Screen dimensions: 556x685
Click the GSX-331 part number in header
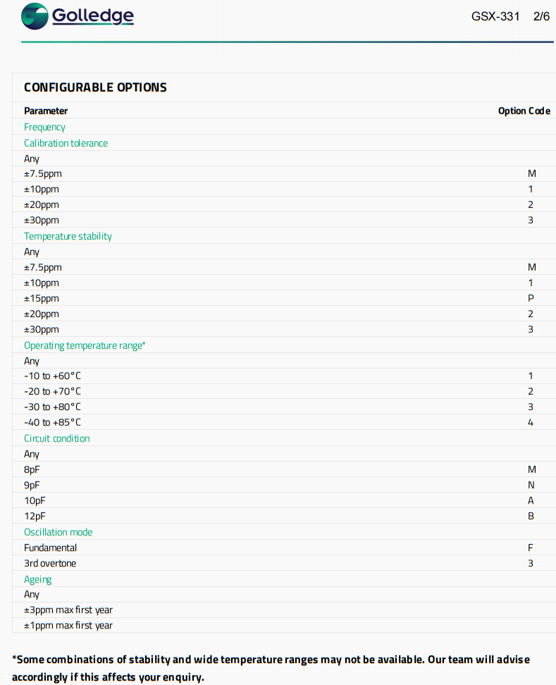[x=495, y=16]
